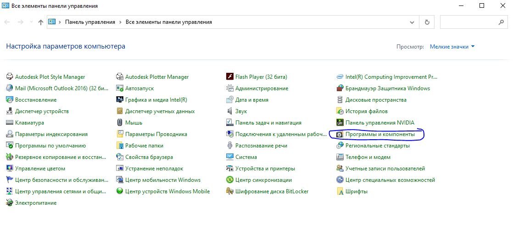Select the Параметры индексирования icon

pos(10,134)
